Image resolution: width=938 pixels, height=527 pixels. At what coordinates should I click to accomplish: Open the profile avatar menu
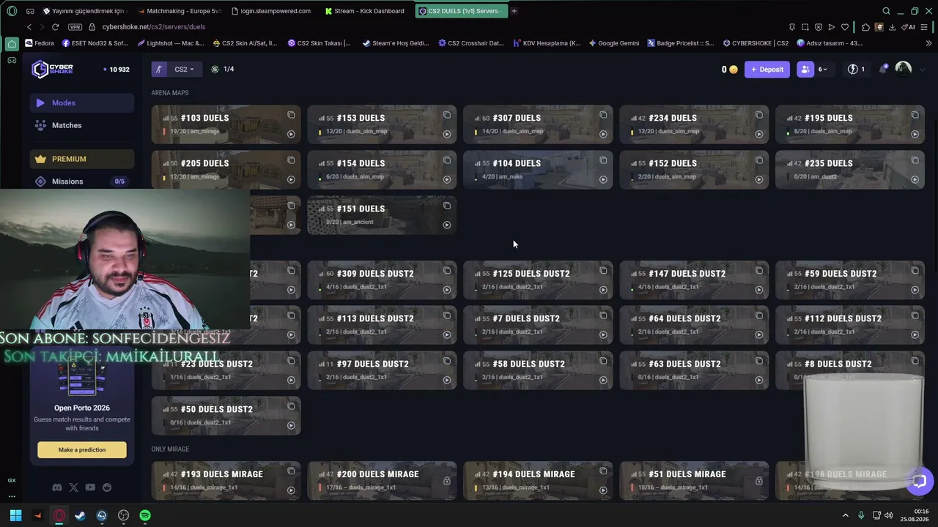point(903,69)
